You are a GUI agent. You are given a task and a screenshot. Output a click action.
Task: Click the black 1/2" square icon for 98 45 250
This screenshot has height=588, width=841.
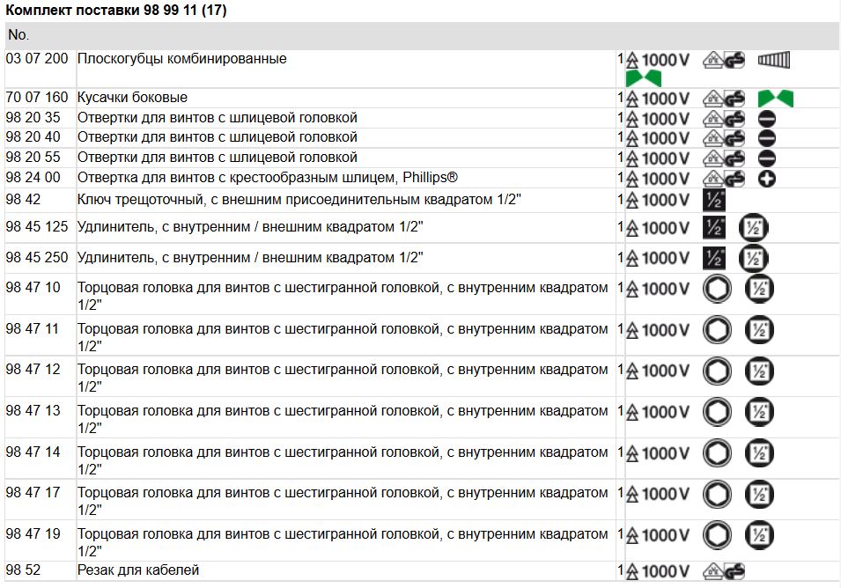point(713,259)
